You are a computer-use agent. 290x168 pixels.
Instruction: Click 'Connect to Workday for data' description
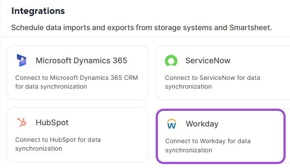click(x=208, y=145)
